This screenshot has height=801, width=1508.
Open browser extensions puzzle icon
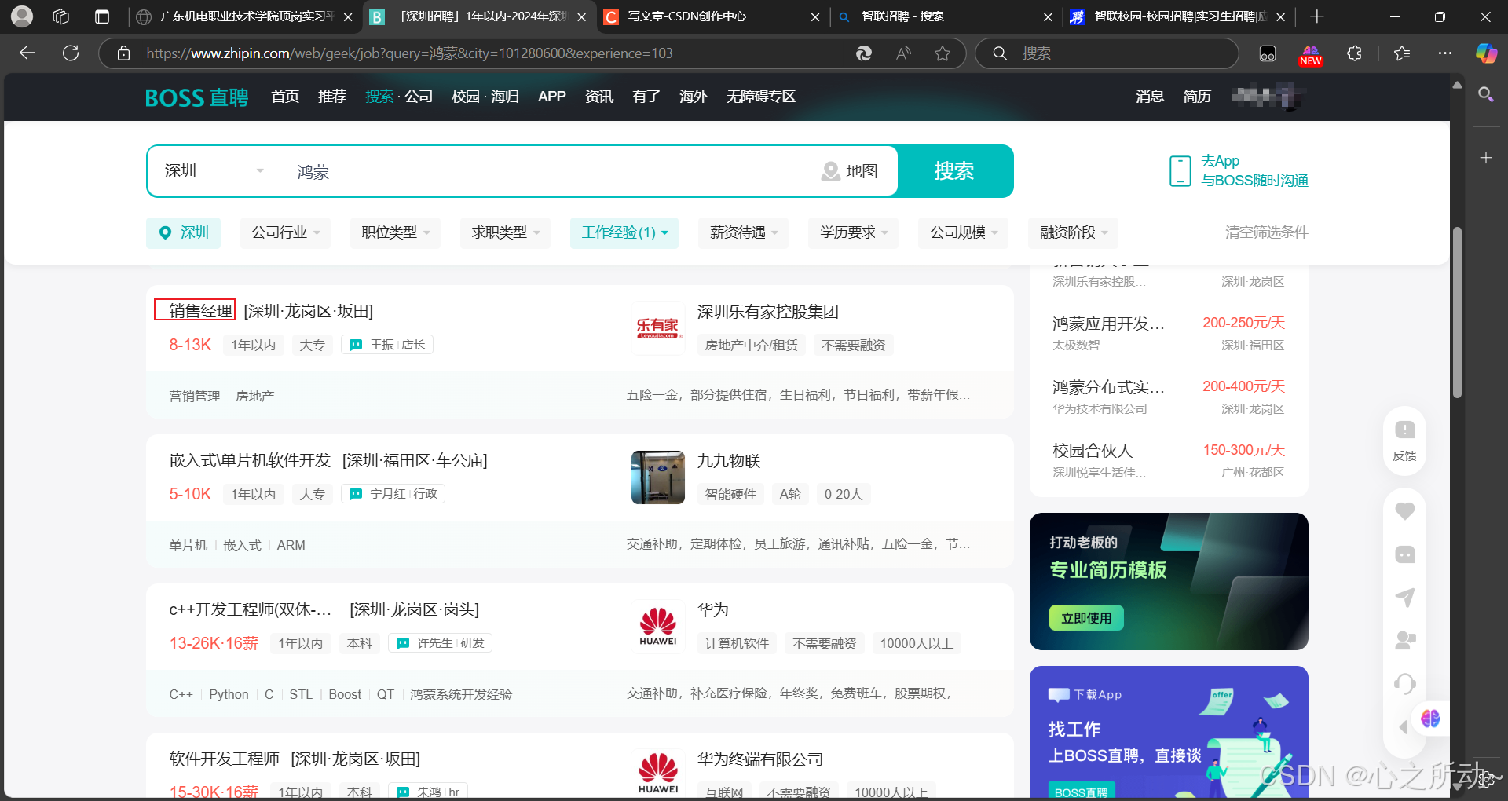[x=1354, y=53]
